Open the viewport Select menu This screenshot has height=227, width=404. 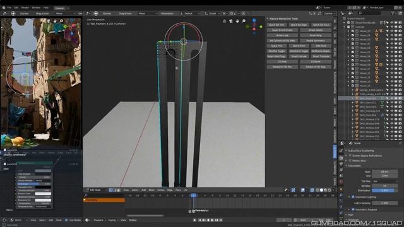coord(135,190)
